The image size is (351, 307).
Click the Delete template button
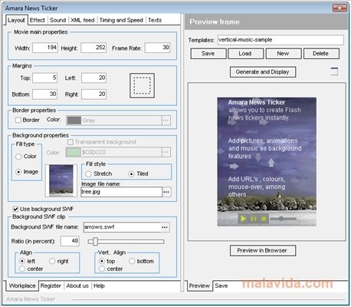tap(321, 54)
